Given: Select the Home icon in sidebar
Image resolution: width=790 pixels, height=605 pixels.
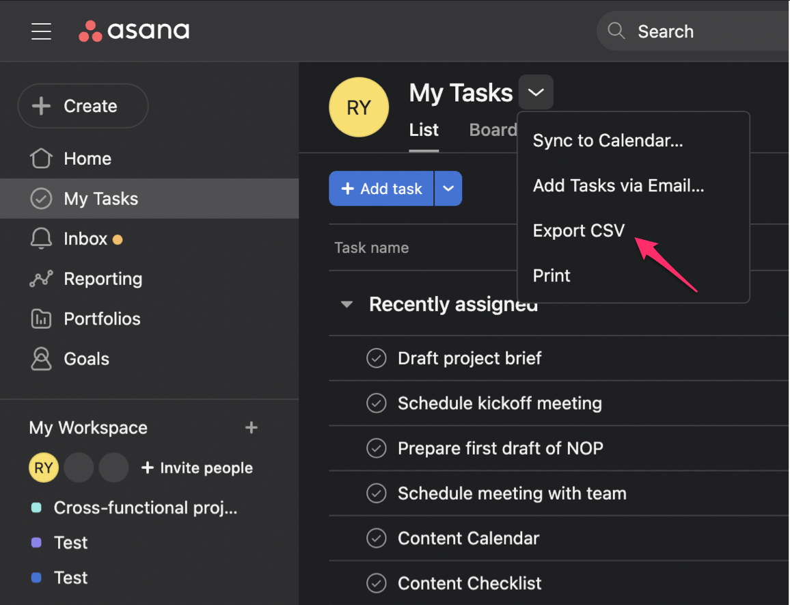Looking at the screenshot, I should click(x=42, y=159).
